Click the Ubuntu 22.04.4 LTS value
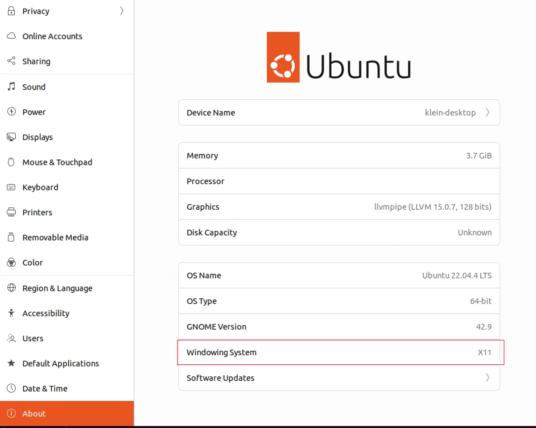 click(457, 275)
